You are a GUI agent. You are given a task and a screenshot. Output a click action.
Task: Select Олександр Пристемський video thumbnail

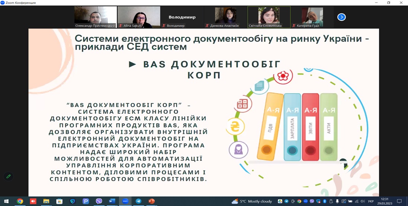click(x=95, y=17)
